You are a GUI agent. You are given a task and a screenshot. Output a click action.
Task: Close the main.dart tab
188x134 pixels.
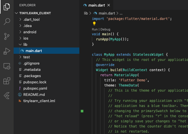(x=109, y=5)
